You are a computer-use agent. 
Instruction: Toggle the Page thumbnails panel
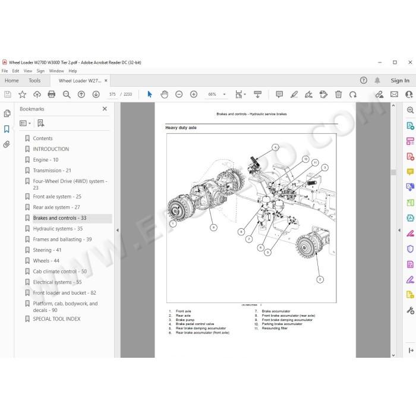click(7, 114)
